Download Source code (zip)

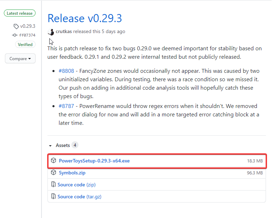click(x=76, y=185)
